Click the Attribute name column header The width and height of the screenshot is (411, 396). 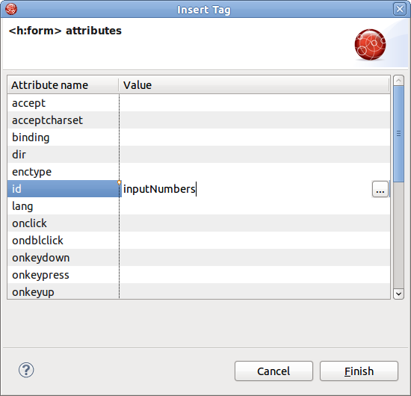tap(63, 85)
